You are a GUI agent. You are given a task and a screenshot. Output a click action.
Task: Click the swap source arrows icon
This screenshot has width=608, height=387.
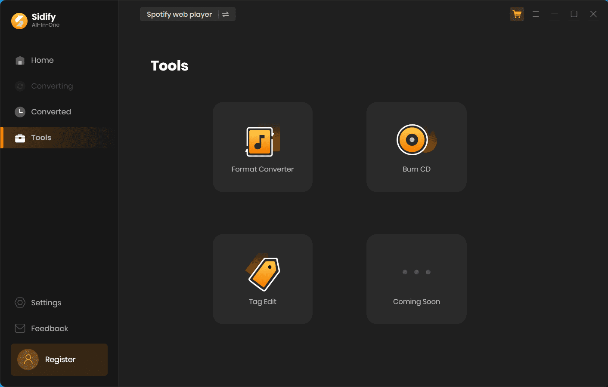pyautogui.click(x=225, y=14)
